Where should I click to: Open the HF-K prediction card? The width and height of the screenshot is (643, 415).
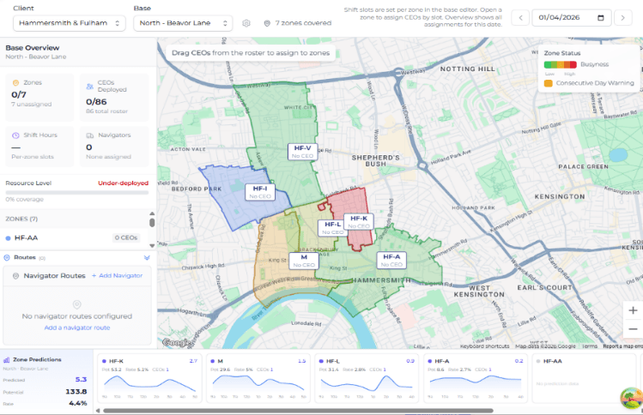pos(149,378)
